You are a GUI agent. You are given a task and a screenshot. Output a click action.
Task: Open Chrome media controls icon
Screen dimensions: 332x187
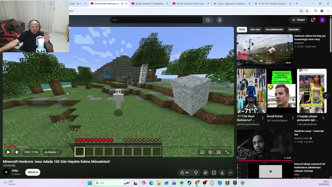click(315, 11)
